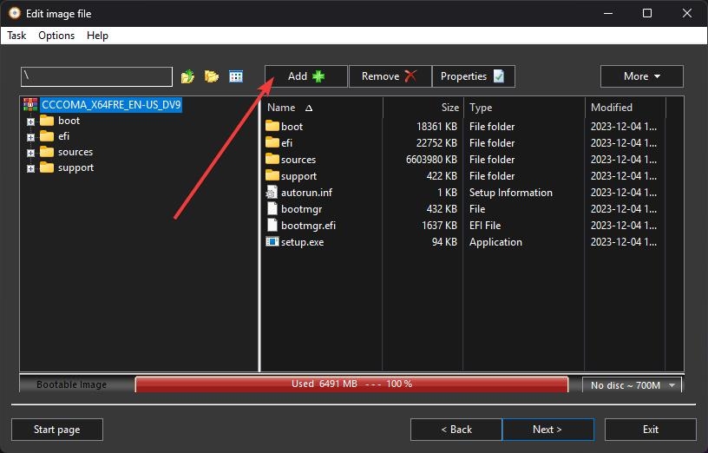The width and height of the screenshot is (708, 453).
Task: Open the More dropdown button
Action: (x=642, y=76)
